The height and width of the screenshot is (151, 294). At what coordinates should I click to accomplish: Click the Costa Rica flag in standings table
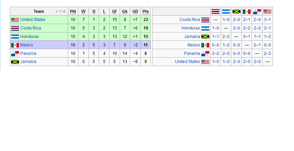[x=15, y=28]
